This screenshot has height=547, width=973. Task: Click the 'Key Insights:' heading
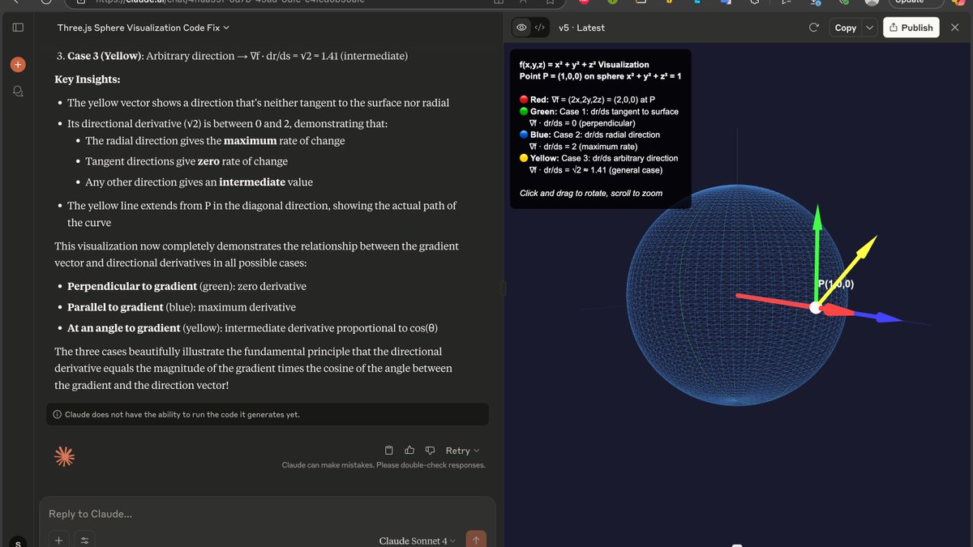point(88,79)
